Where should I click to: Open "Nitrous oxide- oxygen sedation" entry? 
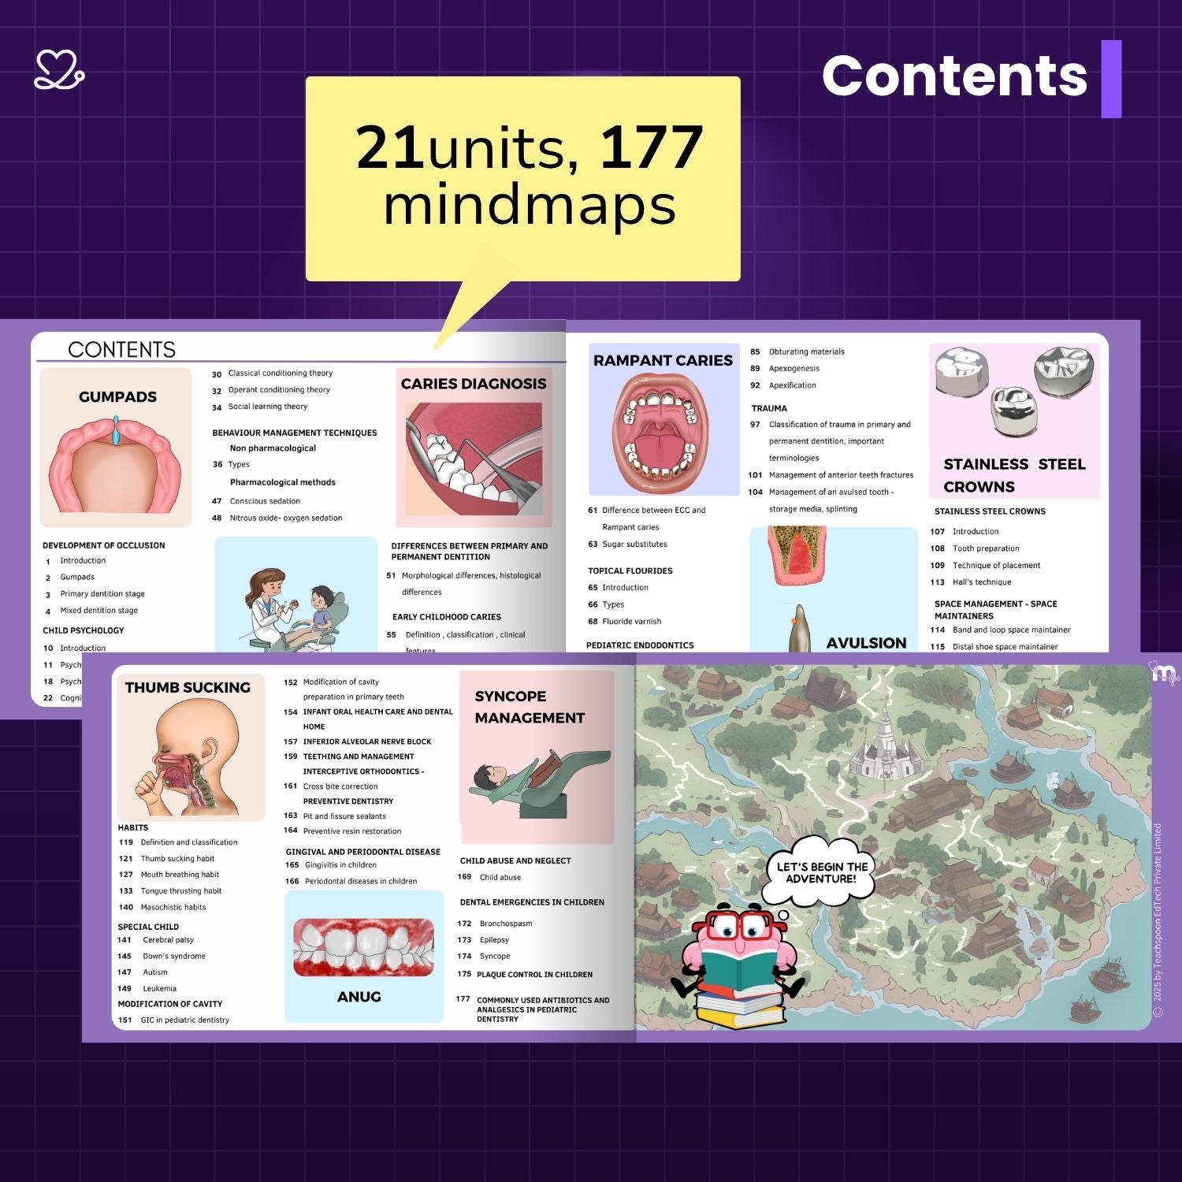click(x=285, y=519)
